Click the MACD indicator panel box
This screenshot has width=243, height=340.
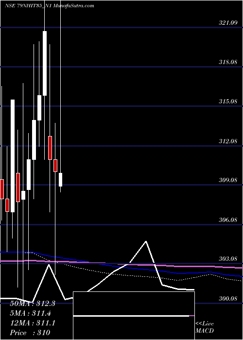[x=134, y=316]
